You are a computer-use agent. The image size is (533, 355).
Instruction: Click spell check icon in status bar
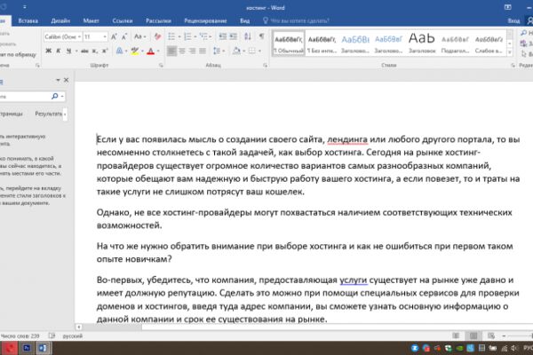[x=52, y=336]
